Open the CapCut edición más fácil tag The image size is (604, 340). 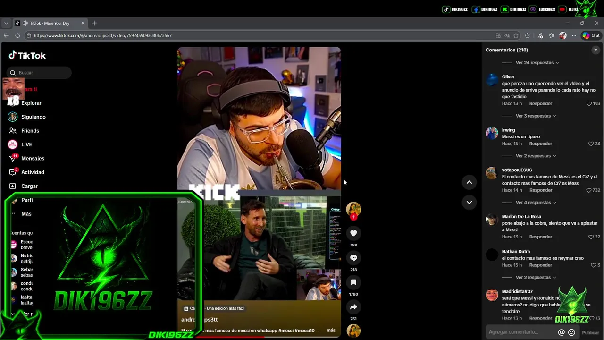(214, 308)
